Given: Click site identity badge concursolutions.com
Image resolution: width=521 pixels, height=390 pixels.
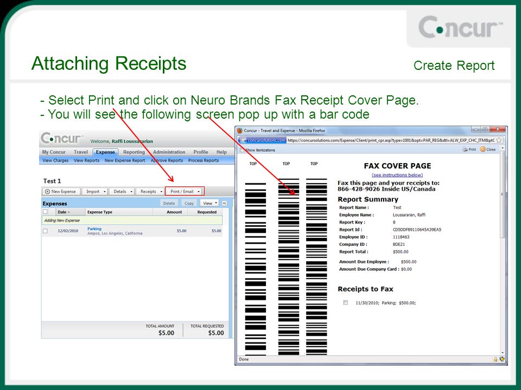Looking at the screenshot, I should pyautogui.click(x=263, y=140).
